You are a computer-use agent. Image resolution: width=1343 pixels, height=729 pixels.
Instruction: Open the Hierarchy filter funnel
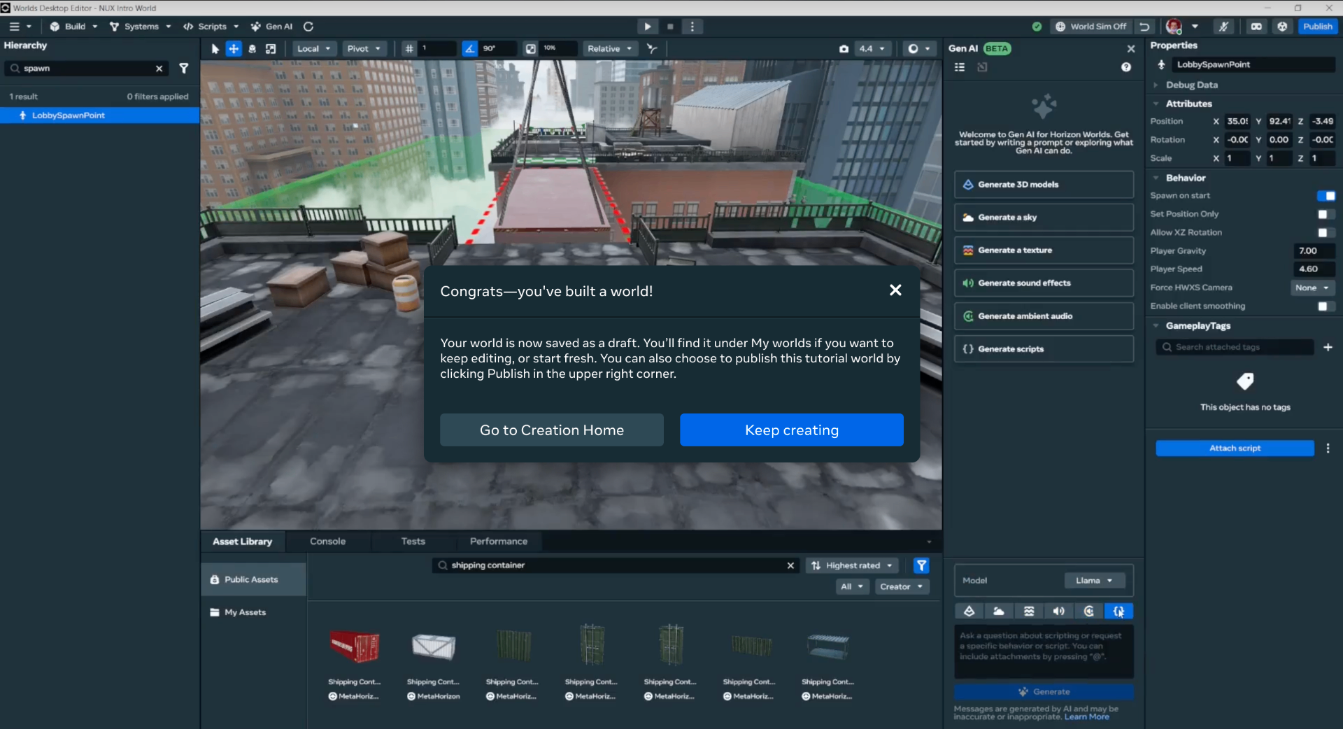coord(184,69)
